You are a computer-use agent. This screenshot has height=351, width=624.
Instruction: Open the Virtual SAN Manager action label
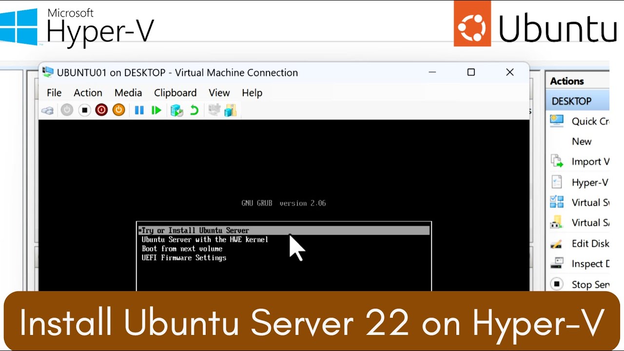pos(590,223)
